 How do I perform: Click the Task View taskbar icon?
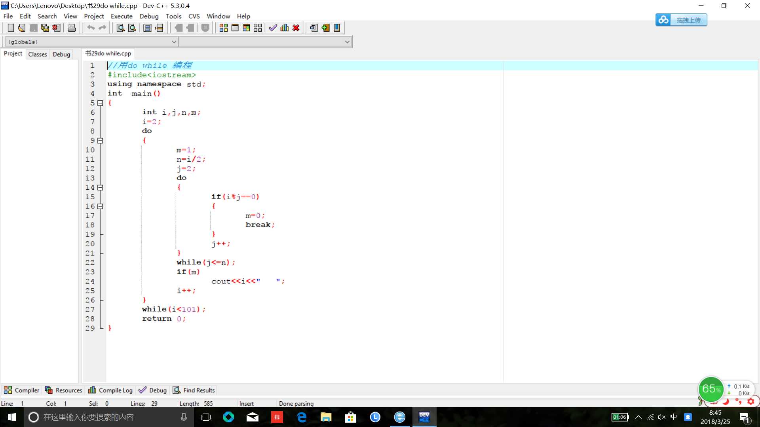pyautogui.click(x=206, y=417)
